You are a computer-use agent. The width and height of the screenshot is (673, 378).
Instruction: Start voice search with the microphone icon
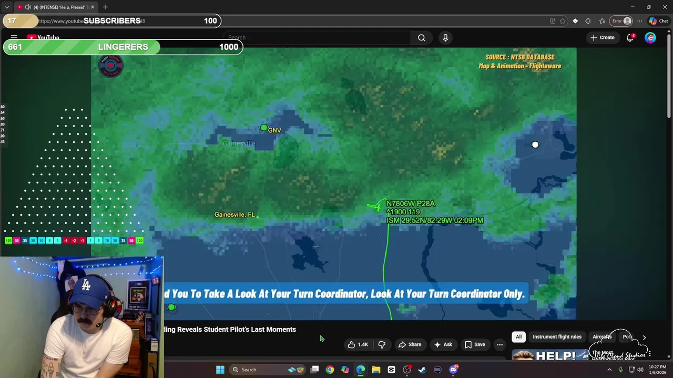point(445,37)
